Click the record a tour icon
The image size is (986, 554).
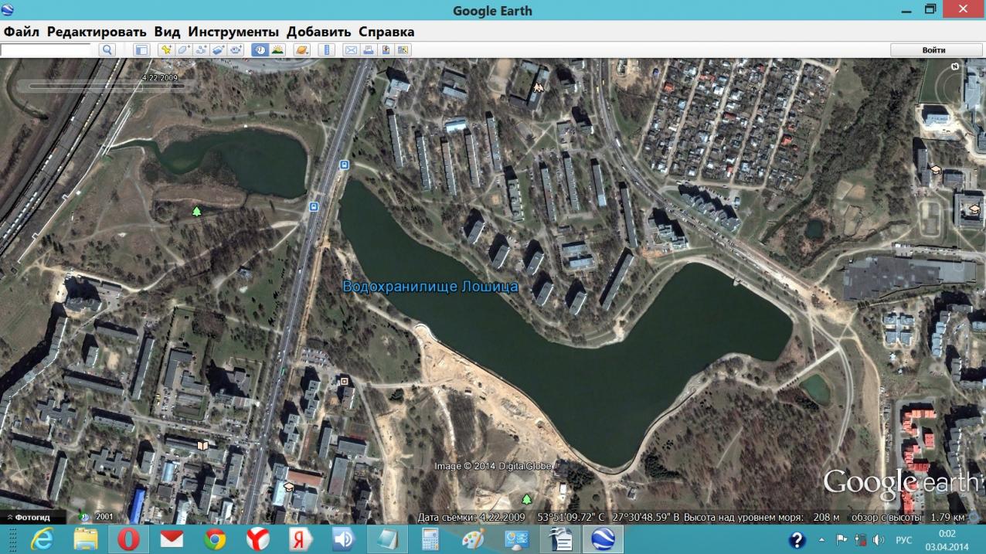tap(236, 50)
